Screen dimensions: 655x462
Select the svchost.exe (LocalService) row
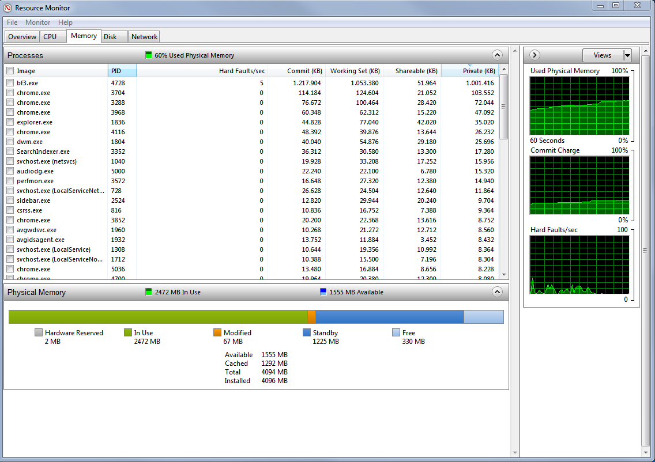click(252, 249)
